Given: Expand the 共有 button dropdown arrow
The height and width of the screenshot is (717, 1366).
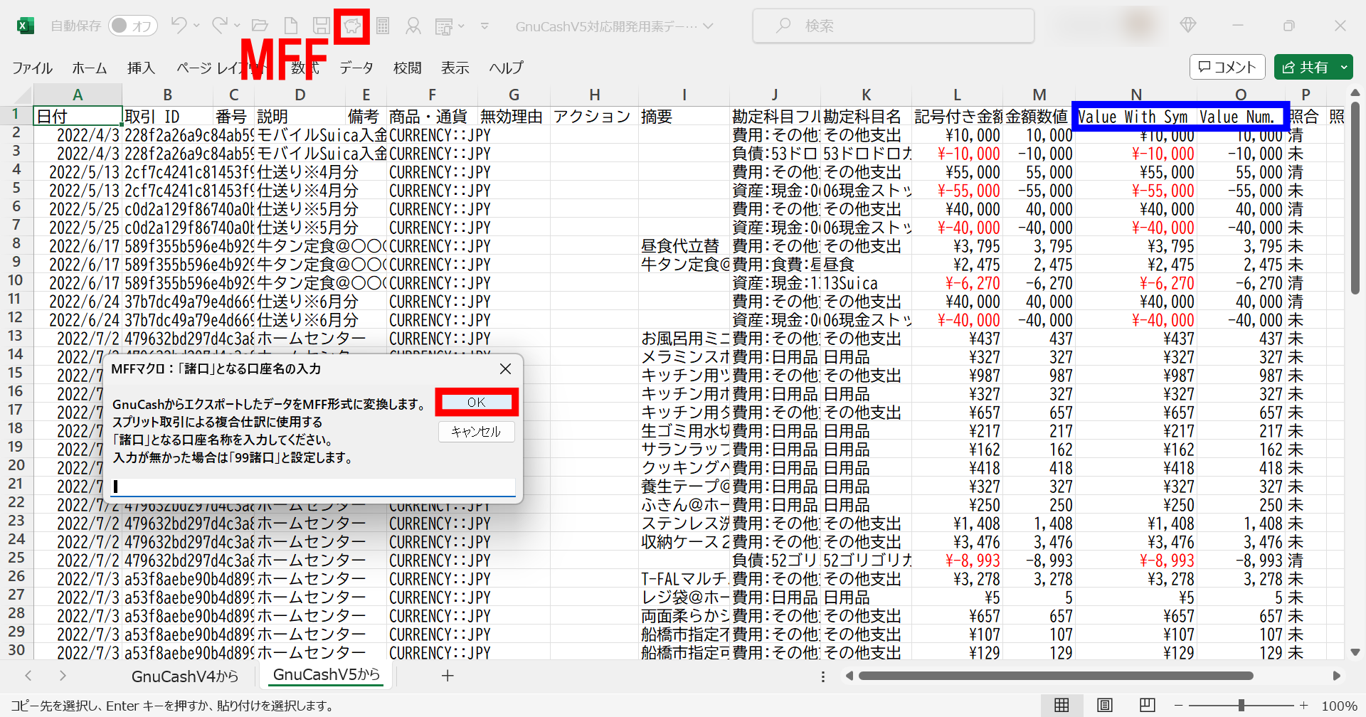Looking at the screenshot, I should (1344, 67).
